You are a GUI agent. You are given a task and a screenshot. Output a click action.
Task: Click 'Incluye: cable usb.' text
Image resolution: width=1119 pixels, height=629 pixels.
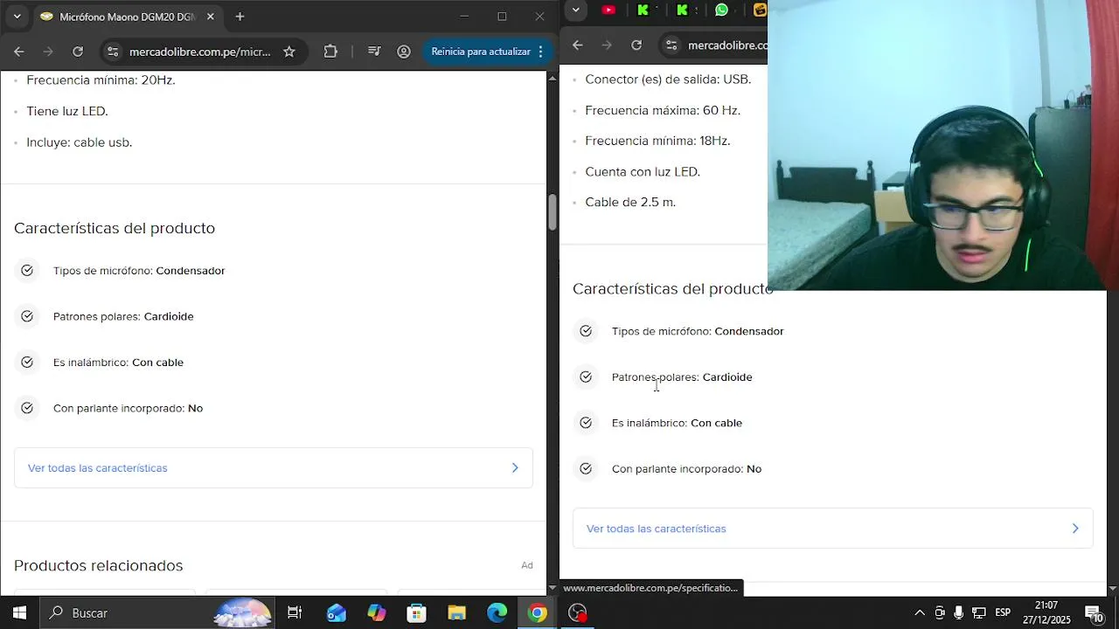pos(80,142)
